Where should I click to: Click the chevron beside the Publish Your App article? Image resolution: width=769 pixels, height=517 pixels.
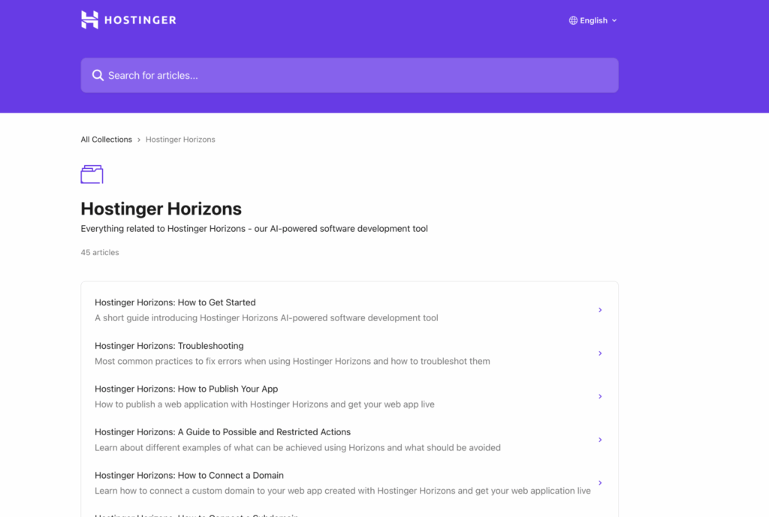(x=599, y=396)
